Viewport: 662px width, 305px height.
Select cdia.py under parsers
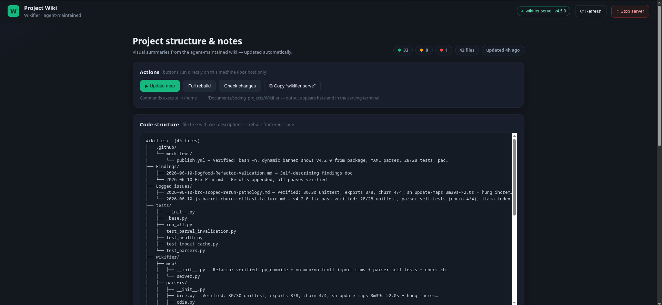(x=185, y=302)
